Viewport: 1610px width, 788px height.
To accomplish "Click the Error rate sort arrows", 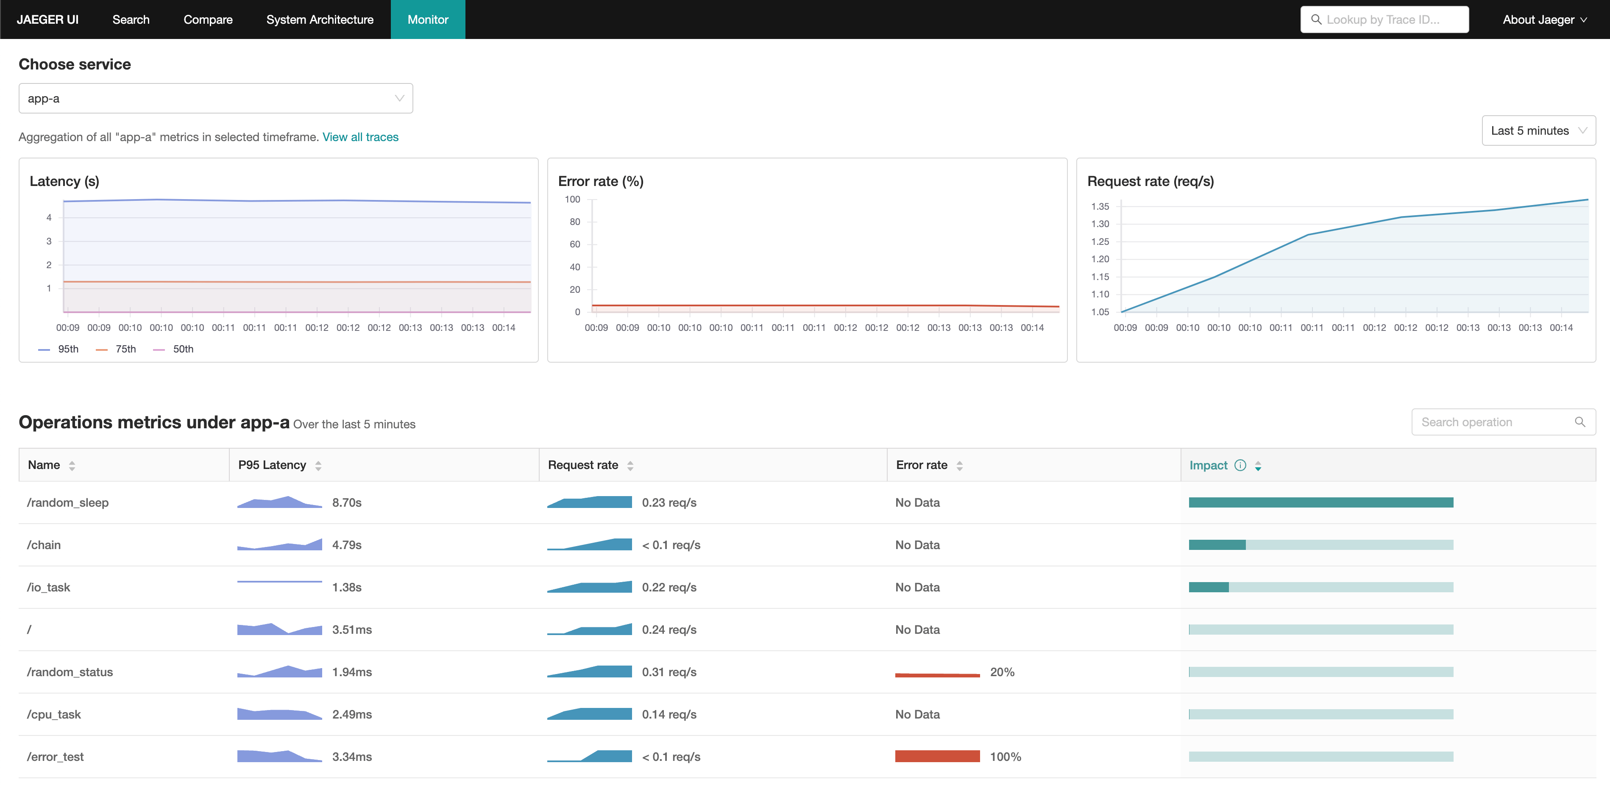I will [x=959, y=465].
